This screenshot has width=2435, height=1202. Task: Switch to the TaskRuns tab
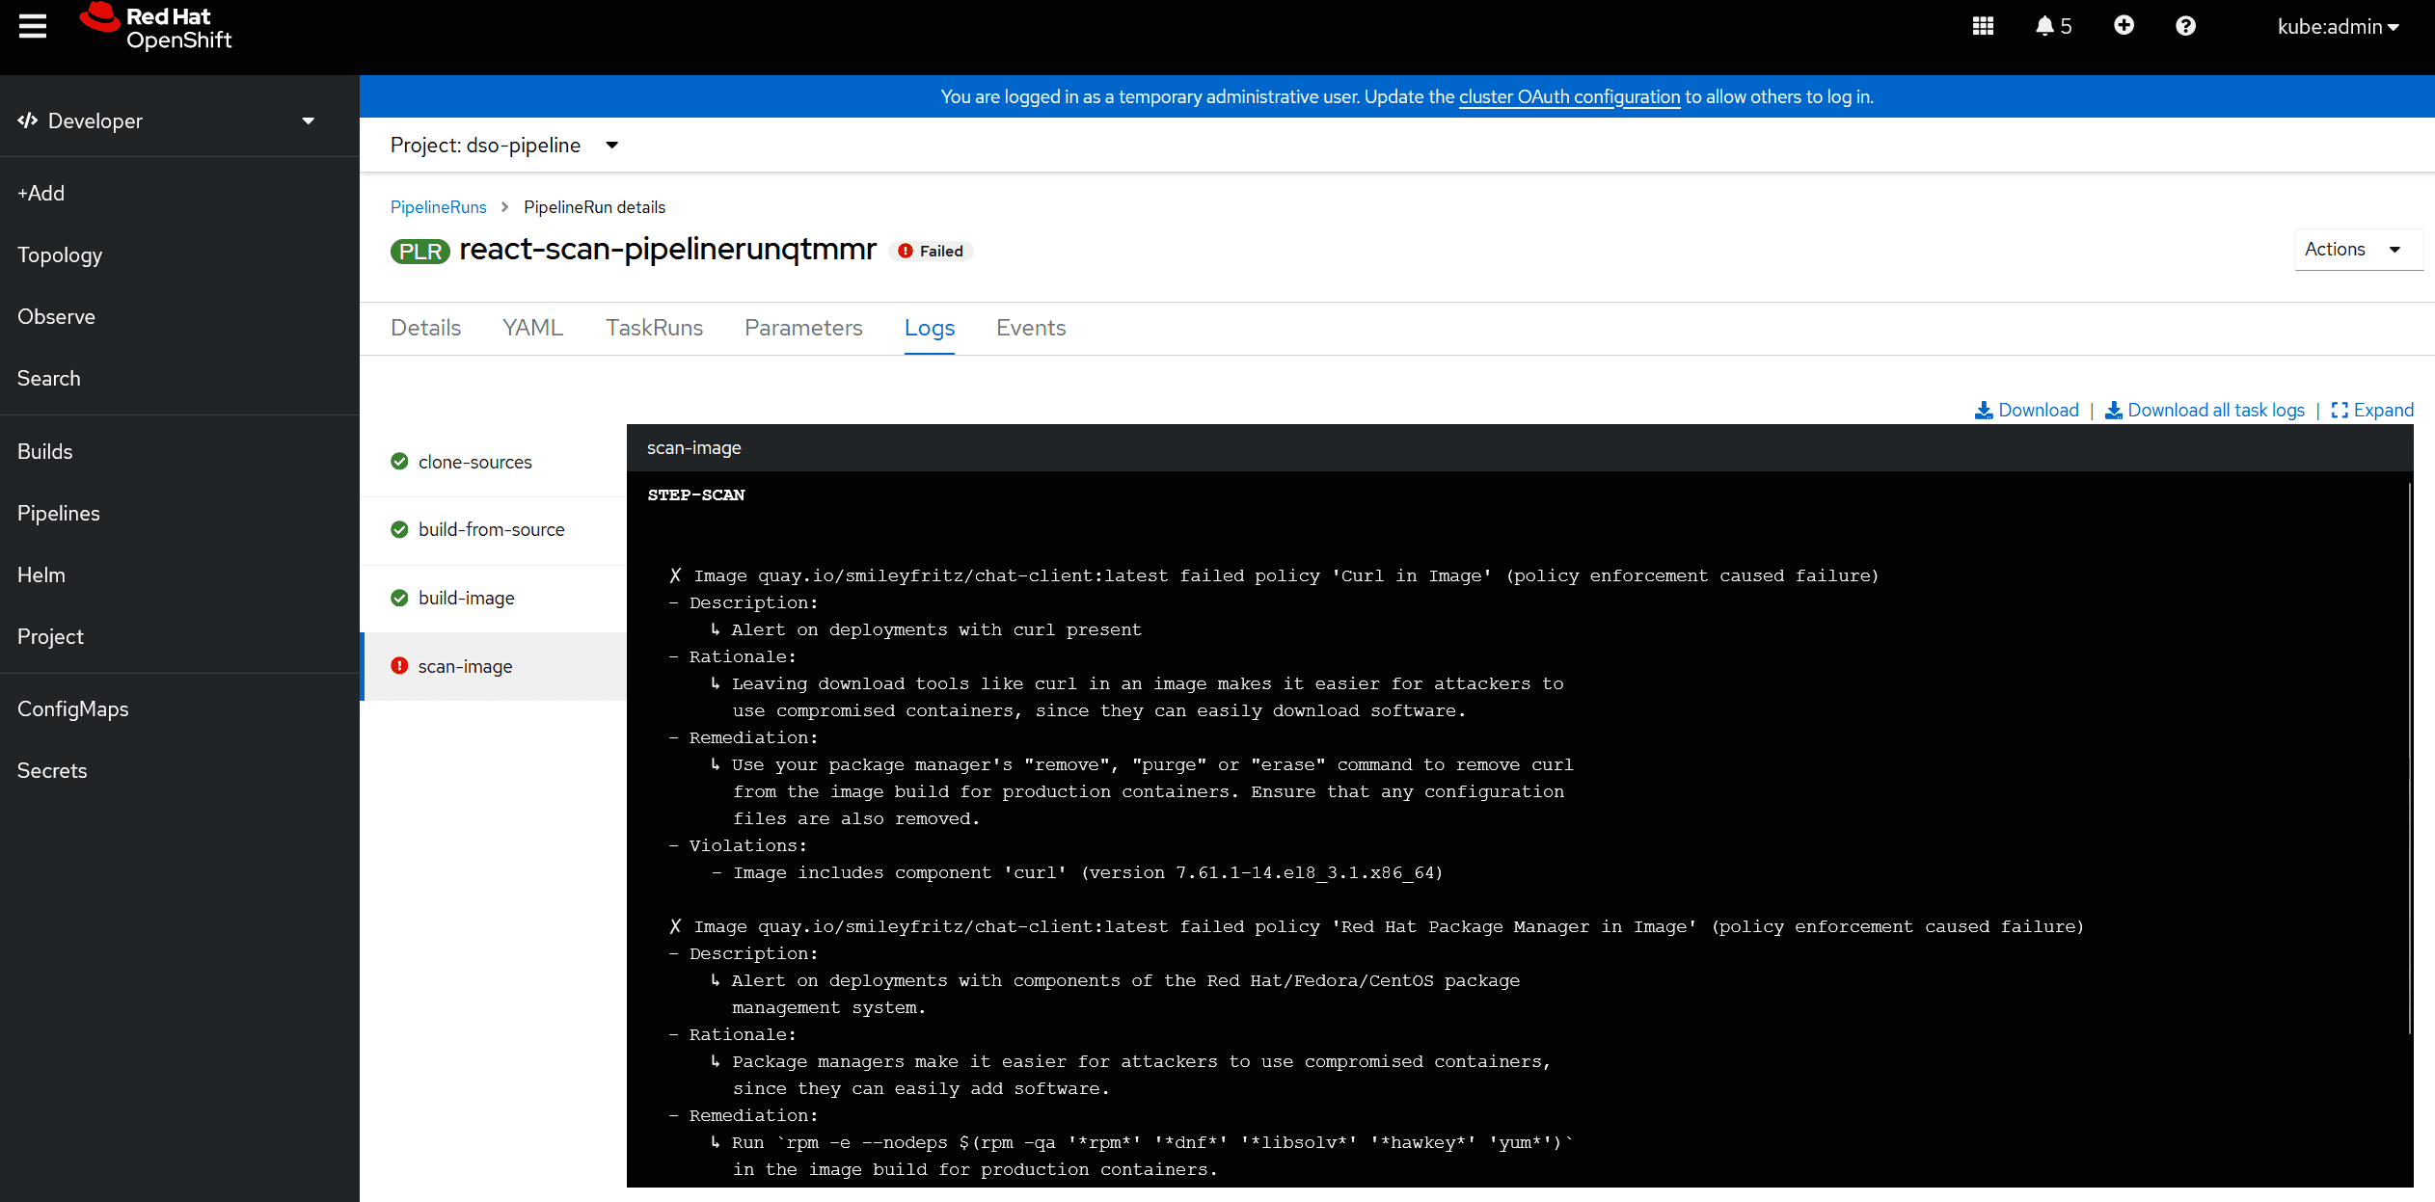(x=654, y=329)
